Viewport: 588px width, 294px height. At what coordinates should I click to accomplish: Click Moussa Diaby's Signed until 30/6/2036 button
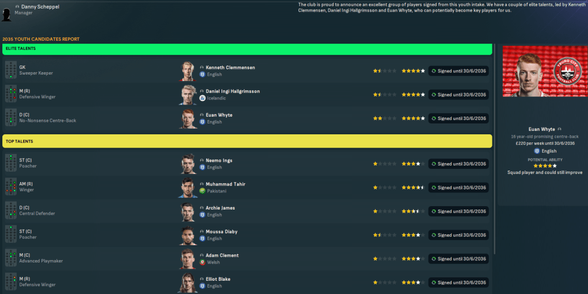click(459, 235)
